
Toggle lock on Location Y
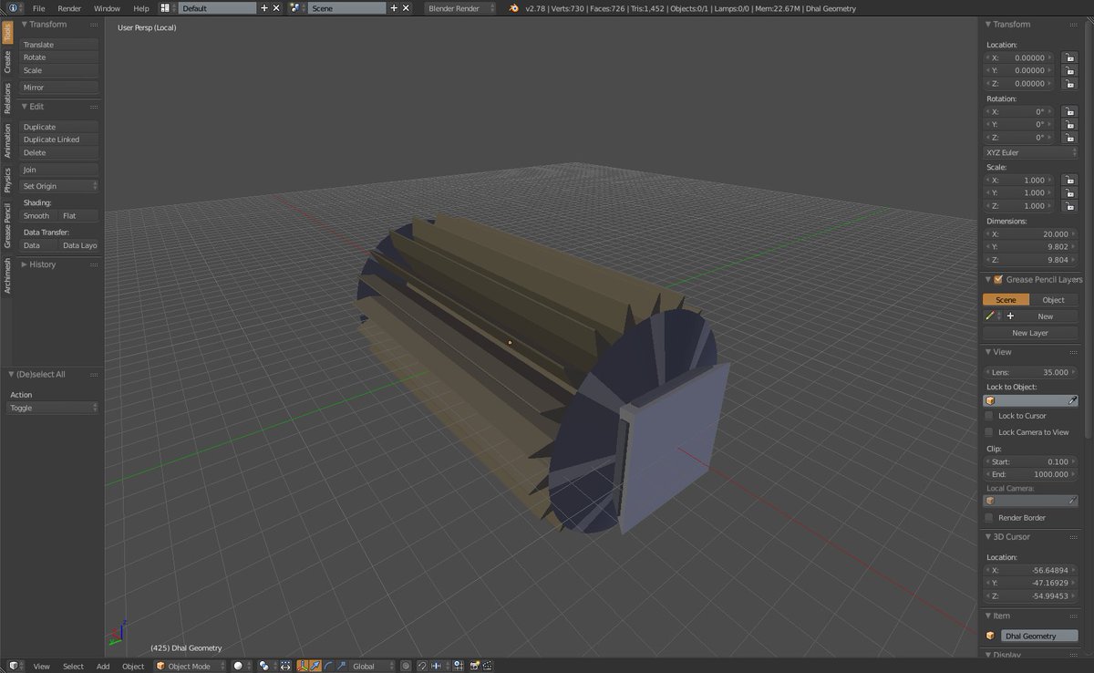1068,70
